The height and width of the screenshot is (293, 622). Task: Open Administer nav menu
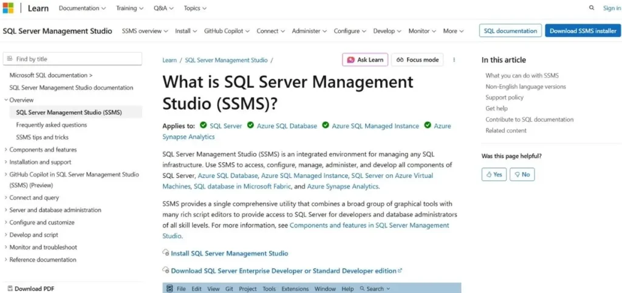point(309,31)
